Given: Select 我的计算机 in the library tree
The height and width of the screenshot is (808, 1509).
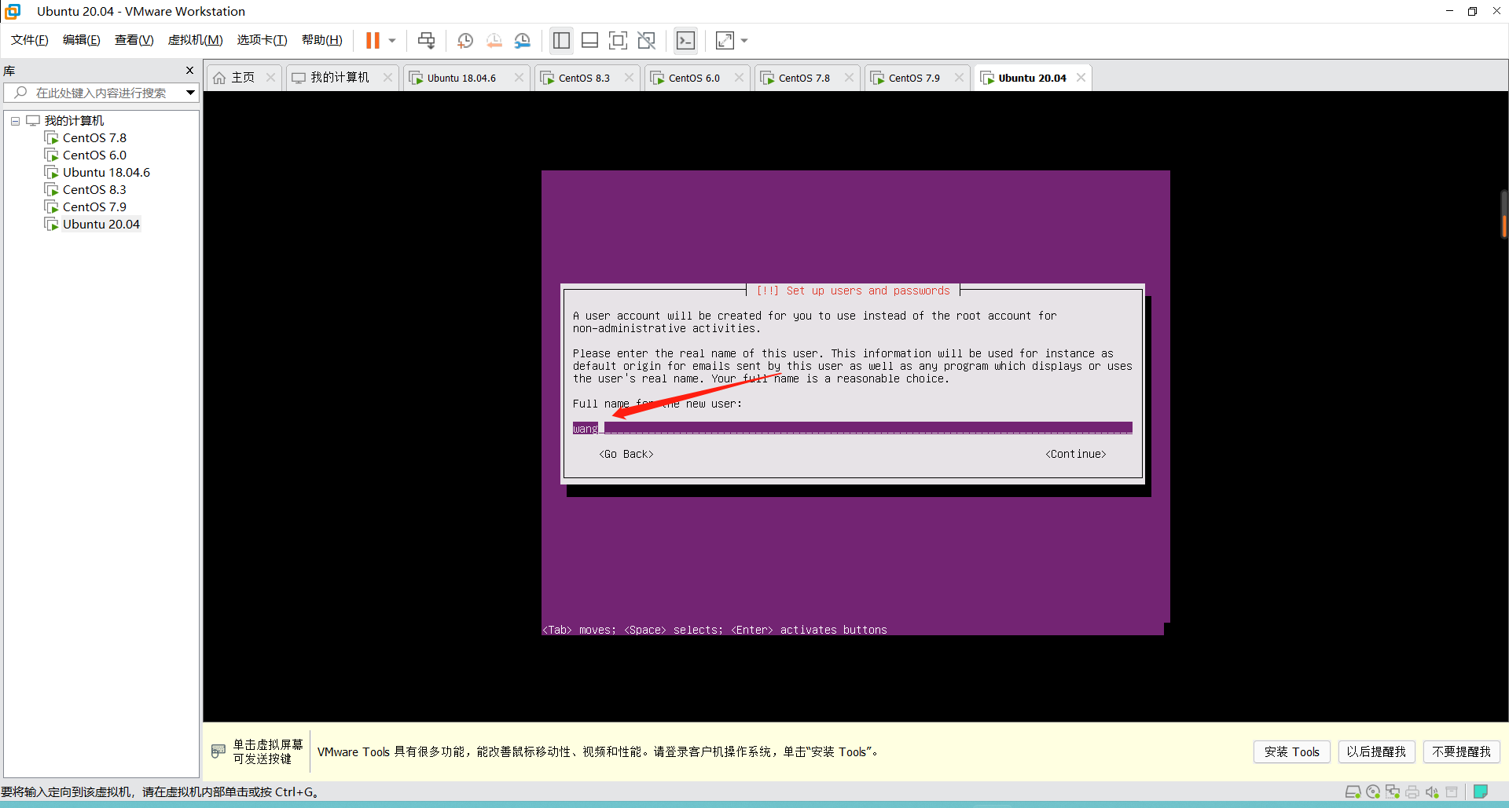Looking at the screenshot, I should pyautogui.click(x=74, y=120).
